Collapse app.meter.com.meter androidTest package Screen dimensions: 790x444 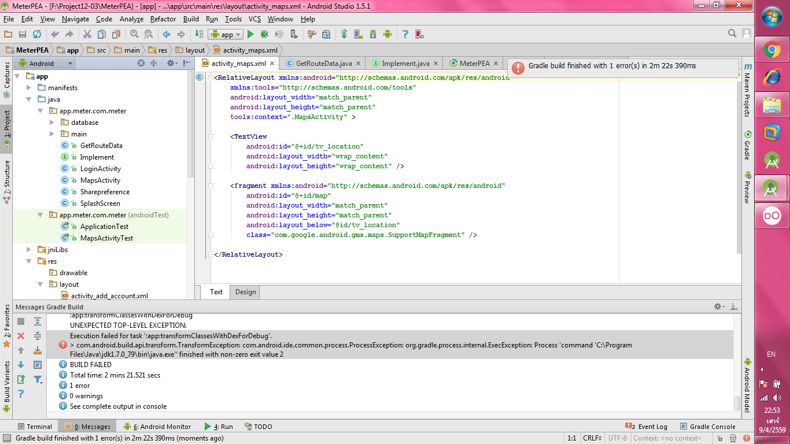41,215
